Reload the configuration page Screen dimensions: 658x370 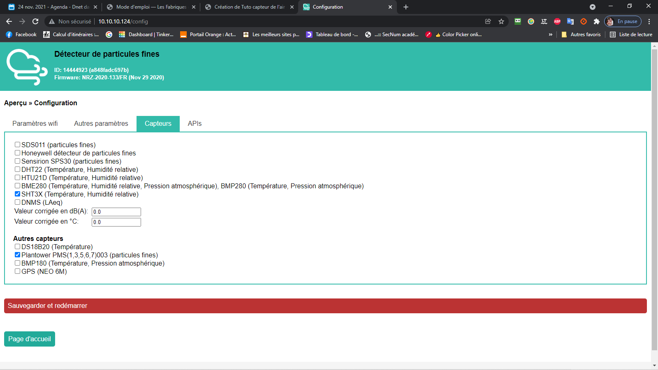tap(35, 21)
